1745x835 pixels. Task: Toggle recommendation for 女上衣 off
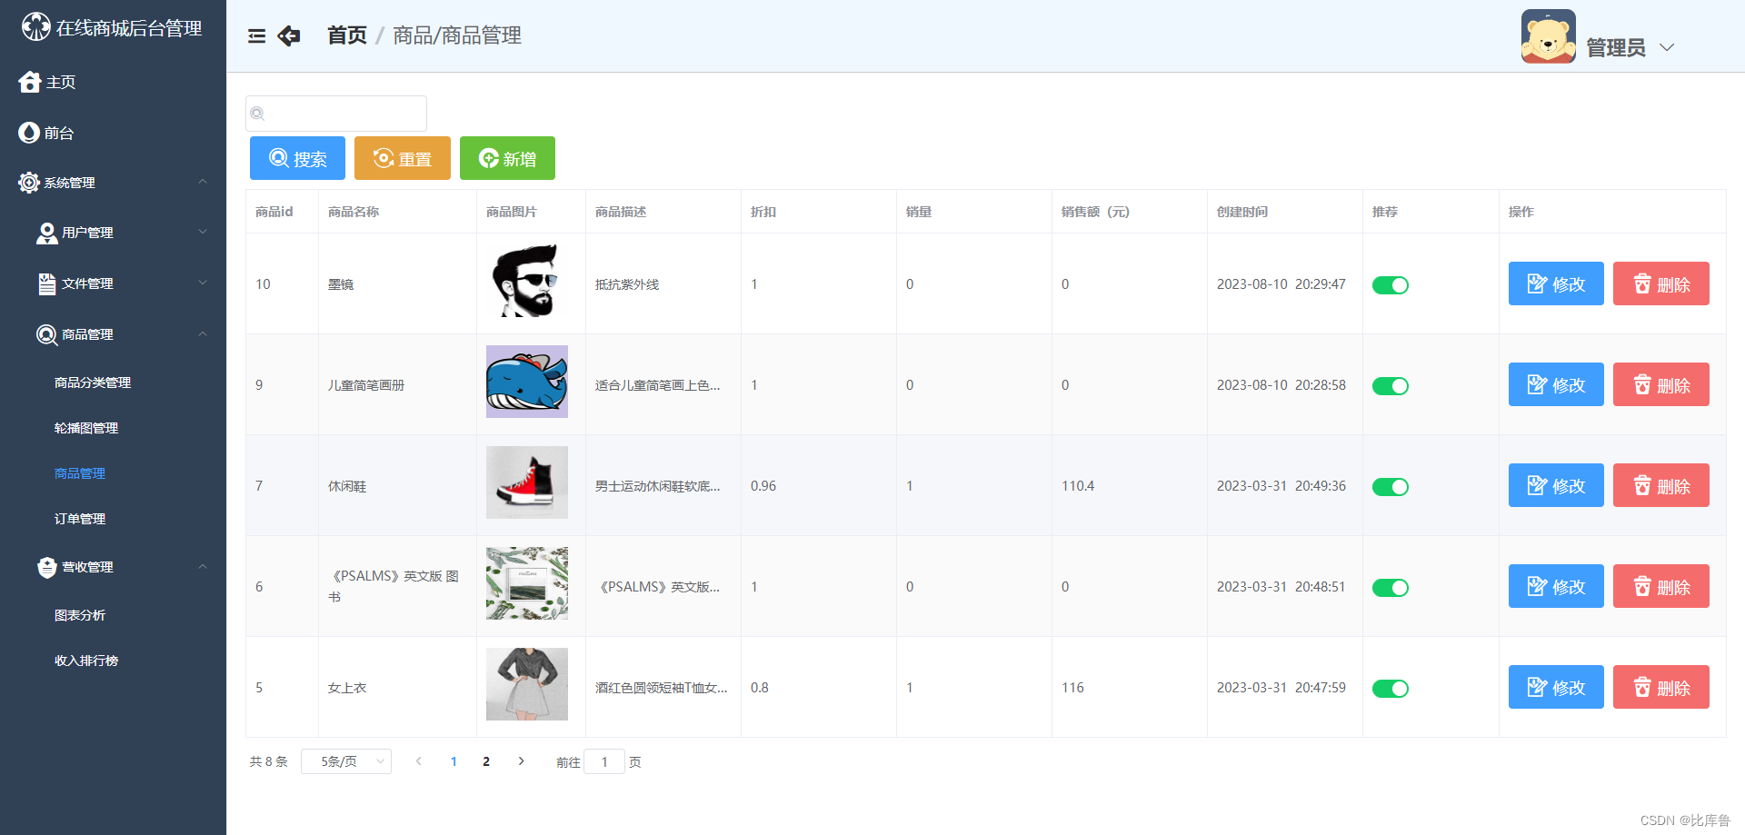[x=1390, y=688]
